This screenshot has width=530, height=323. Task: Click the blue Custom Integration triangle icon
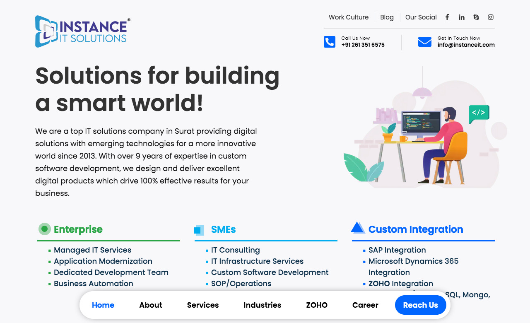click(x=357, y=228)
